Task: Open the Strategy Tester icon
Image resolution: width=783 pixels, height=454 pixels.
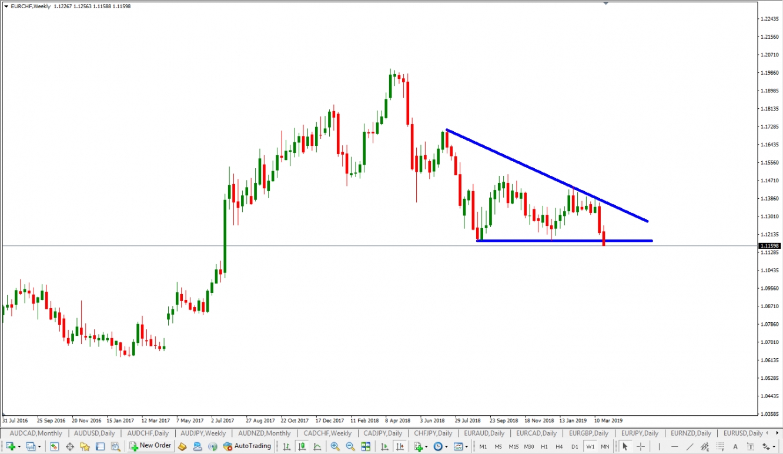Action: [x=115, y=446]
